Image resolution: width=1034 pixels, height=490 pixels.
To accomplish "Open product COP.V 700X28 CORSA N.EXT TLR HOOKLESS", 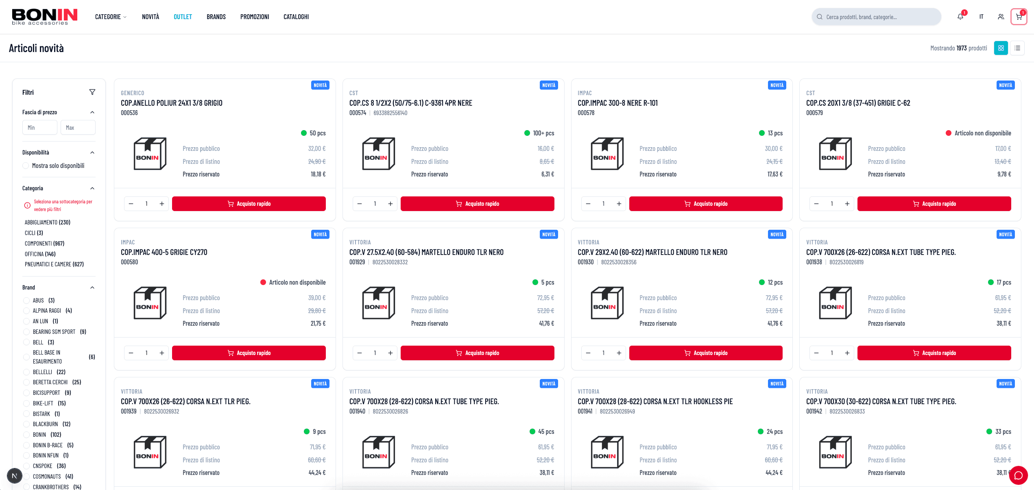I will pyautogui.click(x=655, y=401).
